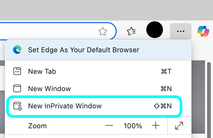Increase zoom with the plus button

[x=156, y=126]
